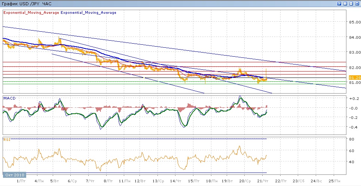Click the help question mark icon

[339, 3]
